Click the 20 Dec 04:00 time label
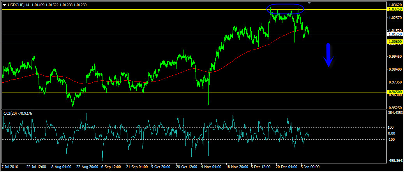This screenshot has height=172, width=404. pyautogui.click(x=286, y=167)
